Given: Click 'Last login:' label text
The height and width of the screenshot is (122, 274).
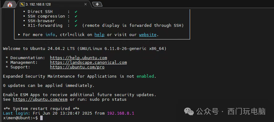Looking at the screenshot, I should 17,113.
